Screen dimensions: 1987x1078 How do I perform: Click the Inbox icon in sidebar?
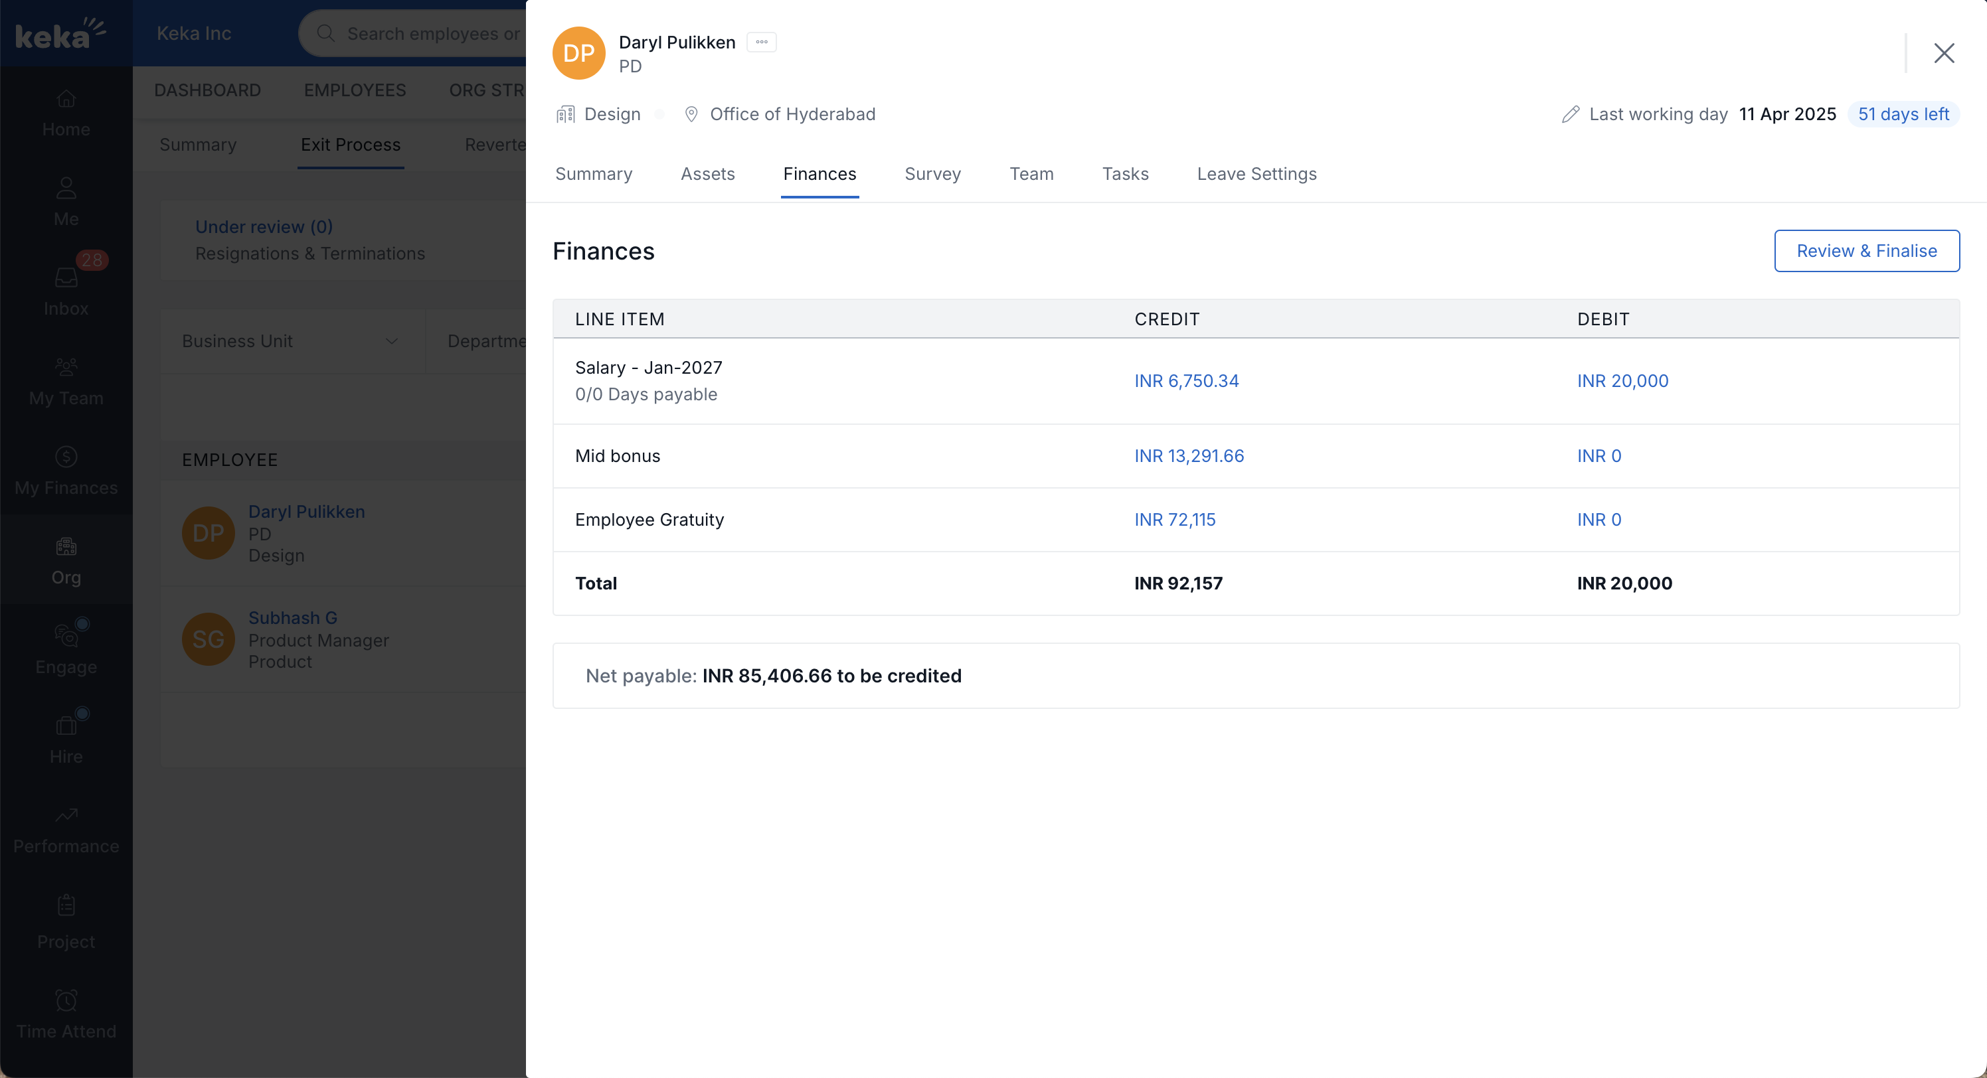click(66, 278)
